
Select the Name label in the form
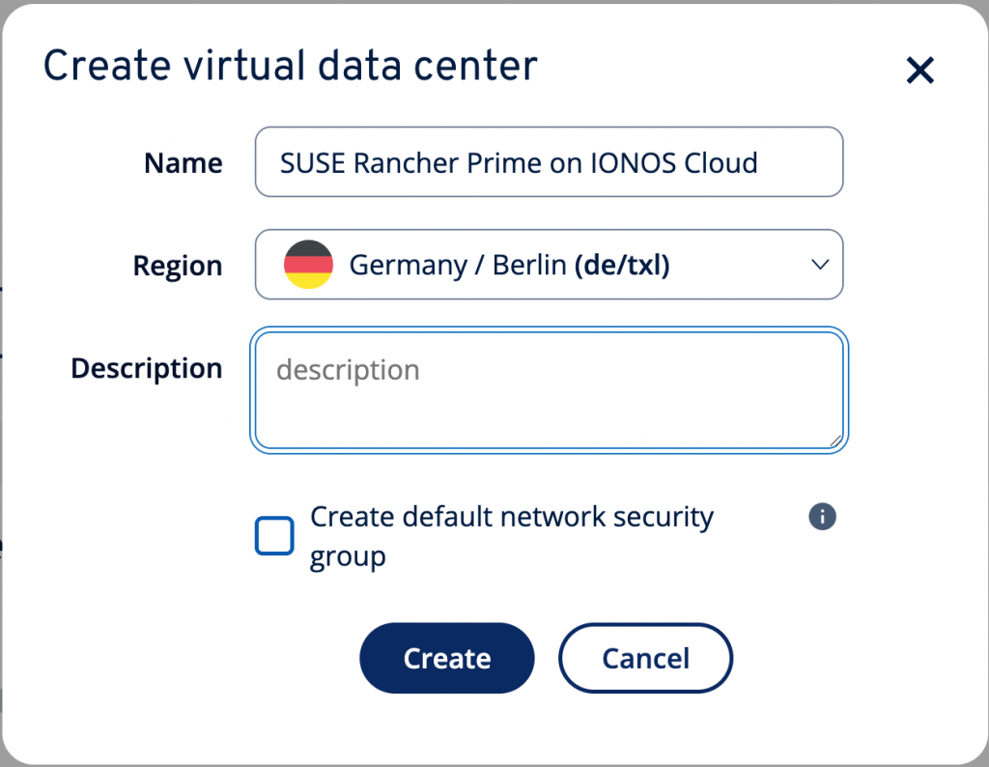(183, 162)
